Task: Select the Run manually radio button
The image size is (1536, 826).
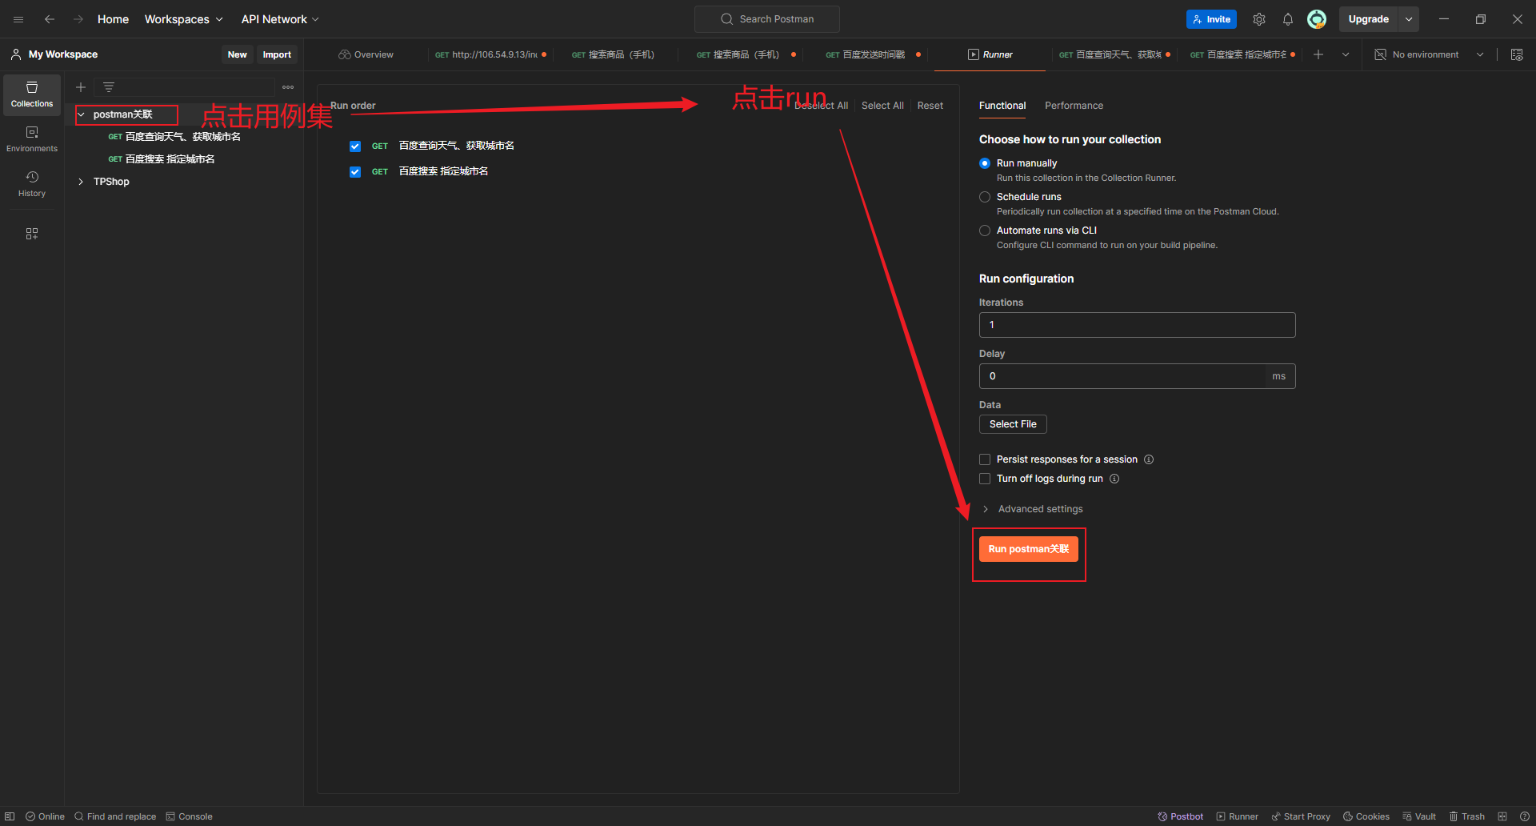Action: pos(985,163)
